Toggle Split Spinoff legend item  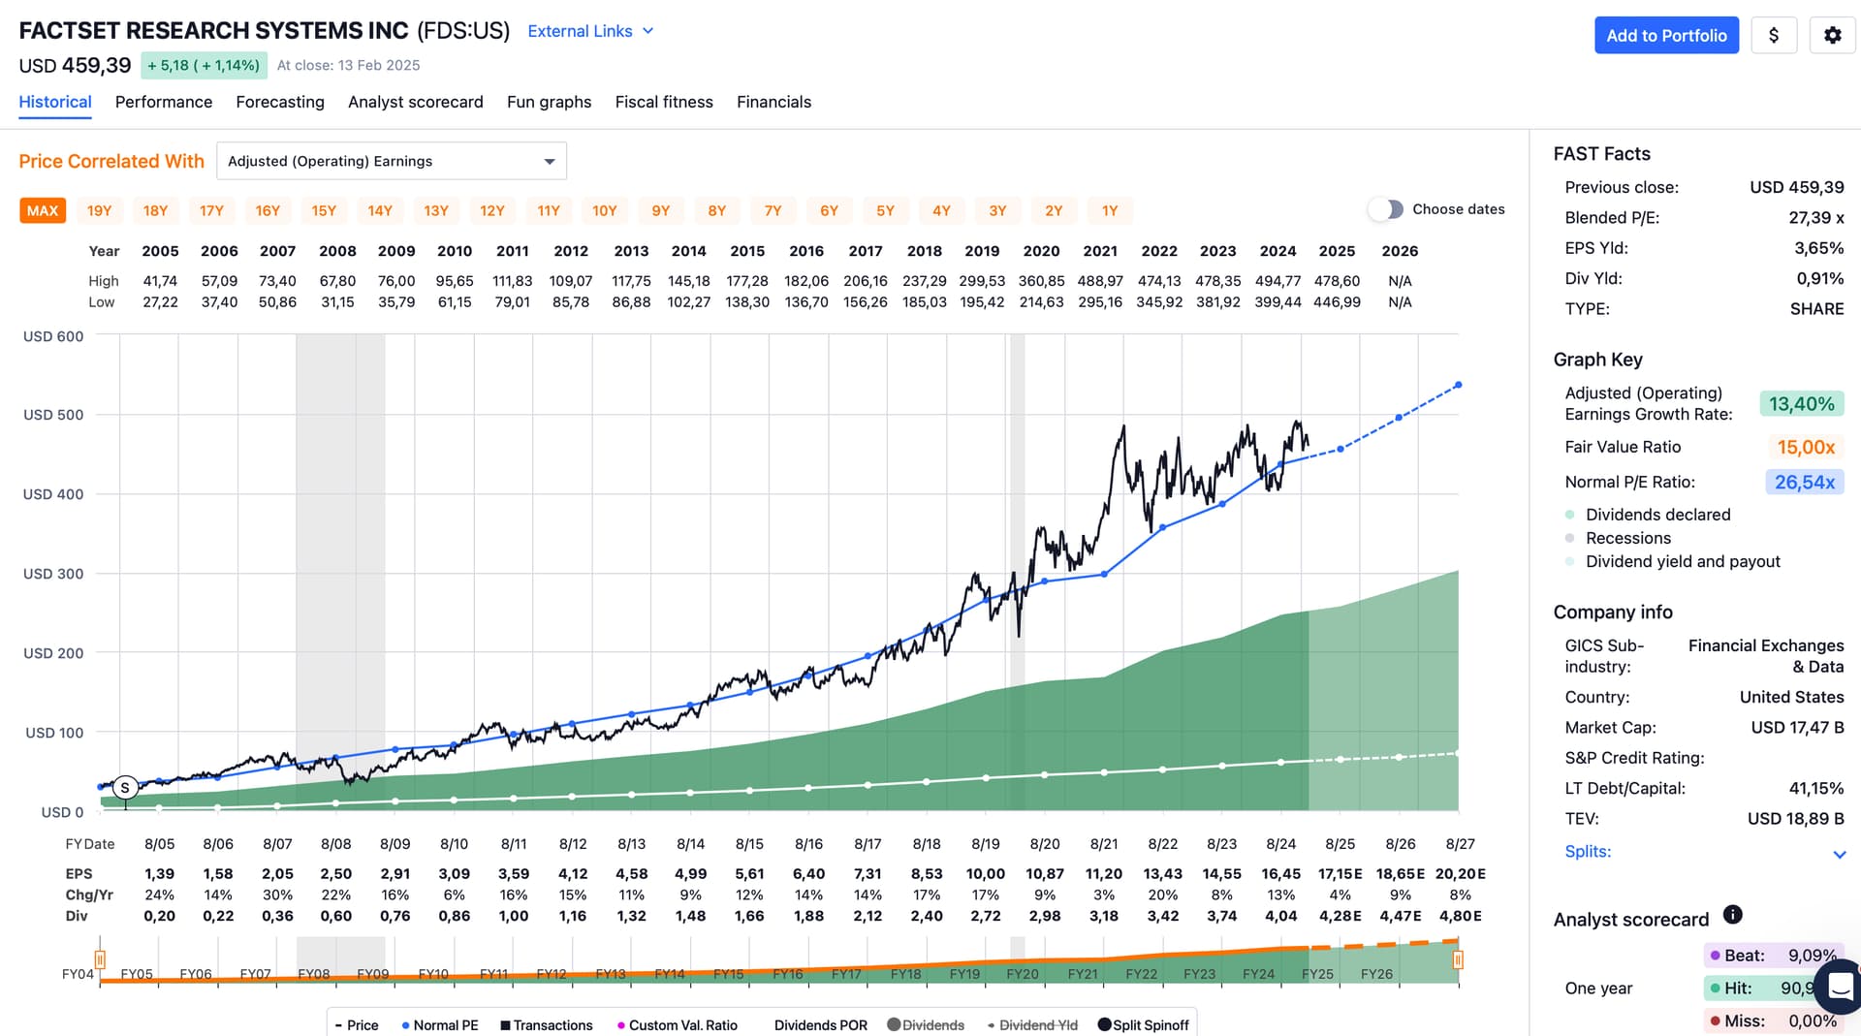[x=1143, y=1025]
